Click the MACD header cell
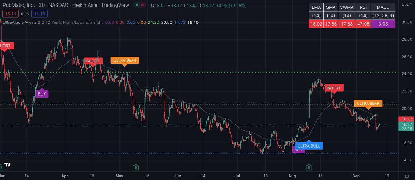 384,7
